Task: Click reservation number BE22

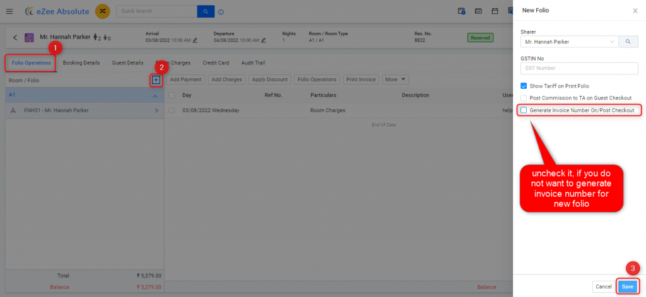Action: point(420,40)
